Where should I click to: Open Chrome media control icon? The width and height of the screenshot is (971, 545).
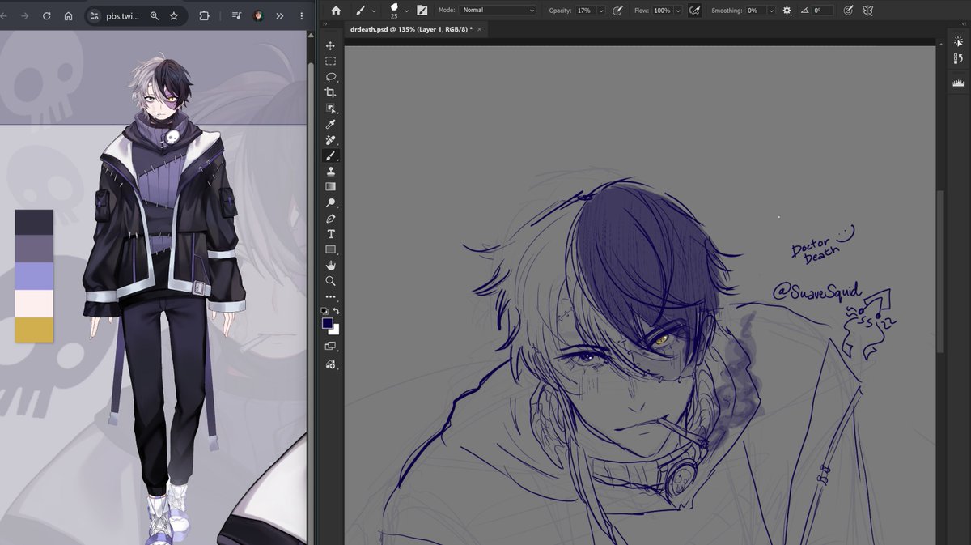pyautogui.click(x=236, y=15)
